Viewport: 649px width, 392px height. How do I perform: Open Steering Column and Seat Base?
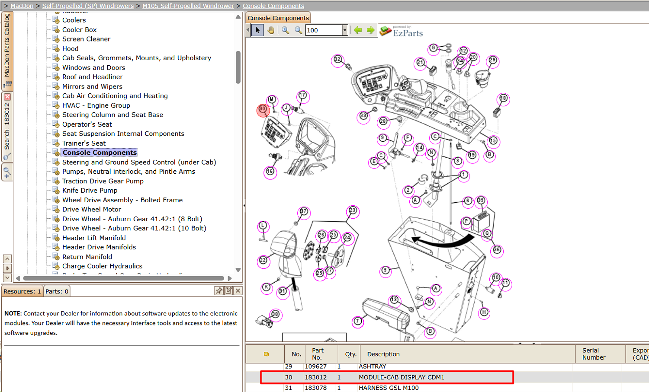[112, 115]
